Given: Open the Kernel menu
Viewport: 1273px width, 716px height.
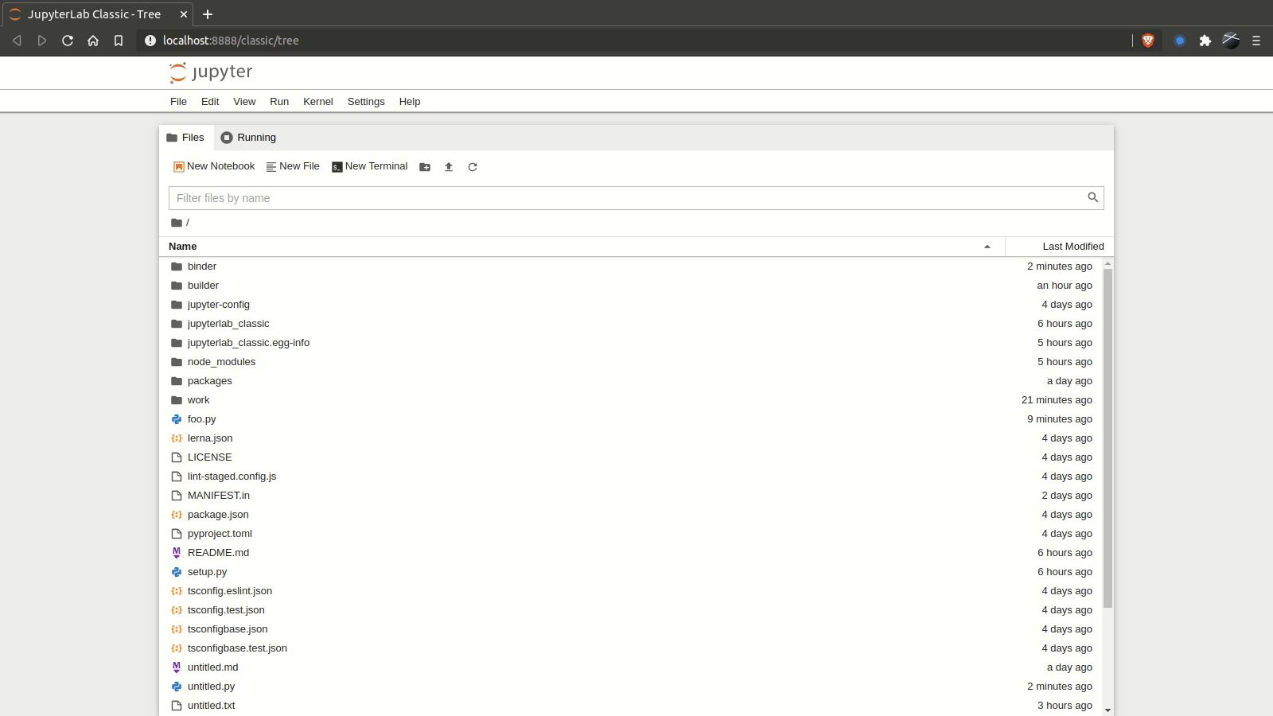Looking at the screenshot, I should click(x=318, y=102).
